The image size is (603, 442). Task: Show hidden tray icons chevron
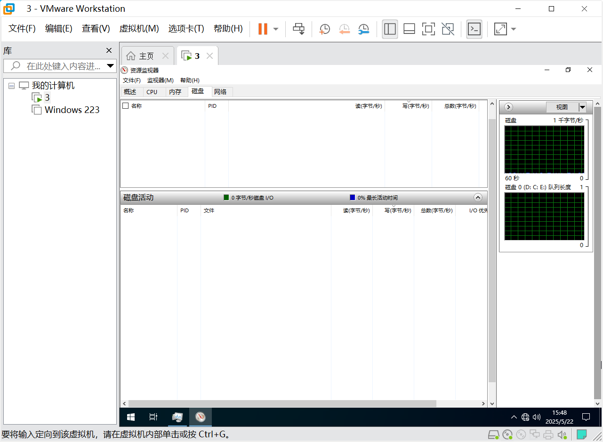[514, 417]
